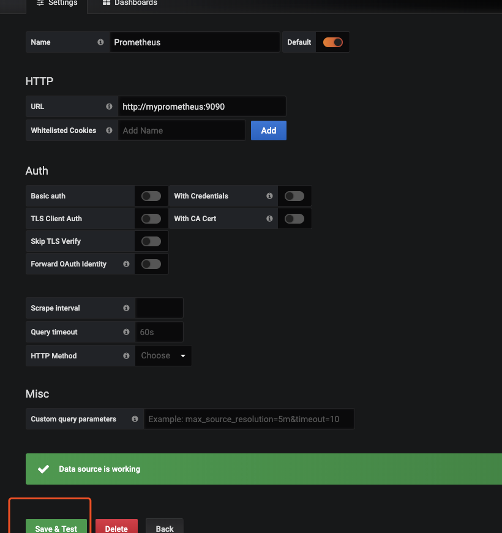
Task: Click the Whitelisted Cookies info icon
Action: pos(109,130)
